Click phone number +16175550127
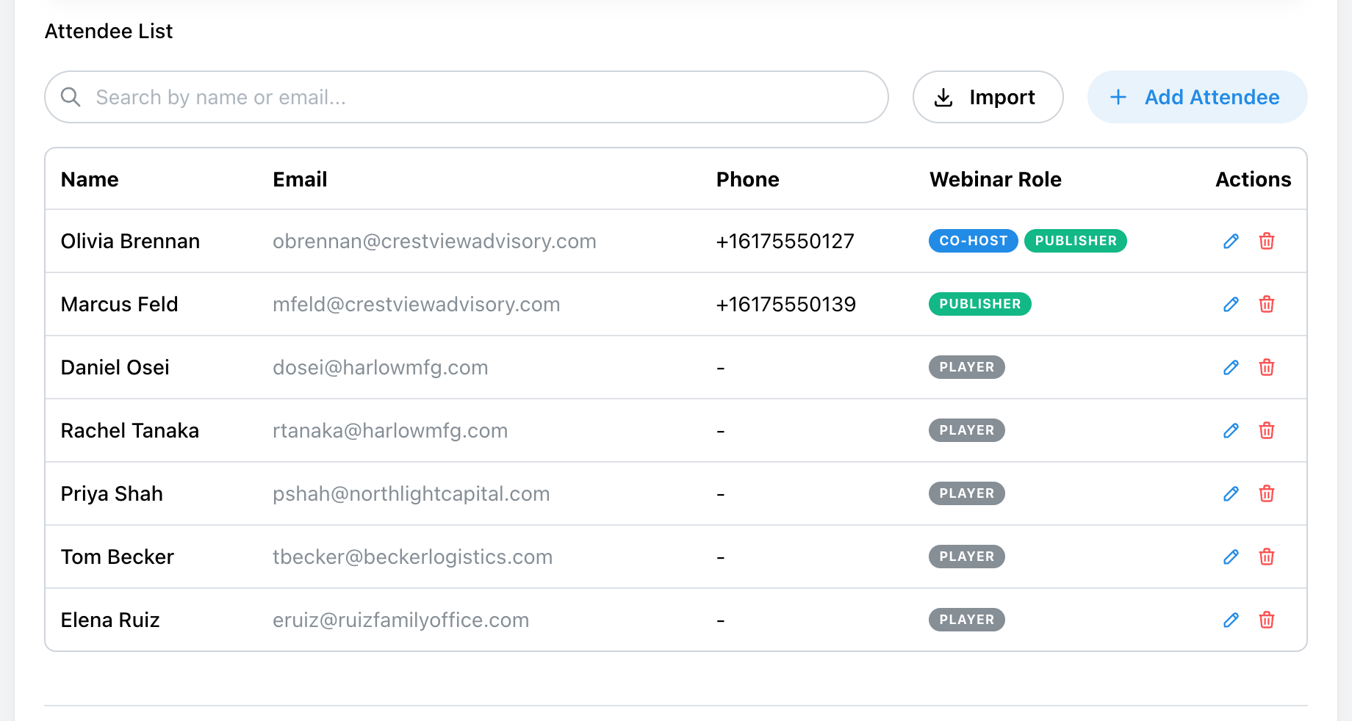The width and height of the screenshot is (1352, 721). (785, 241)
